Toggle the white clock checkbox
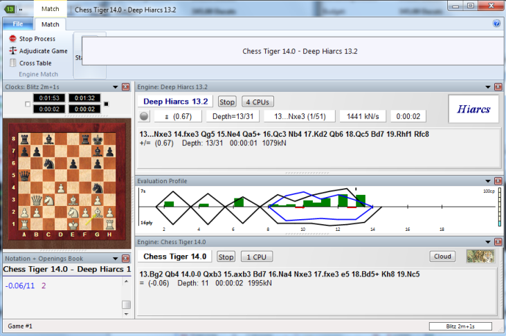This screenshot has width=506, height=336. tap(27, 104)
